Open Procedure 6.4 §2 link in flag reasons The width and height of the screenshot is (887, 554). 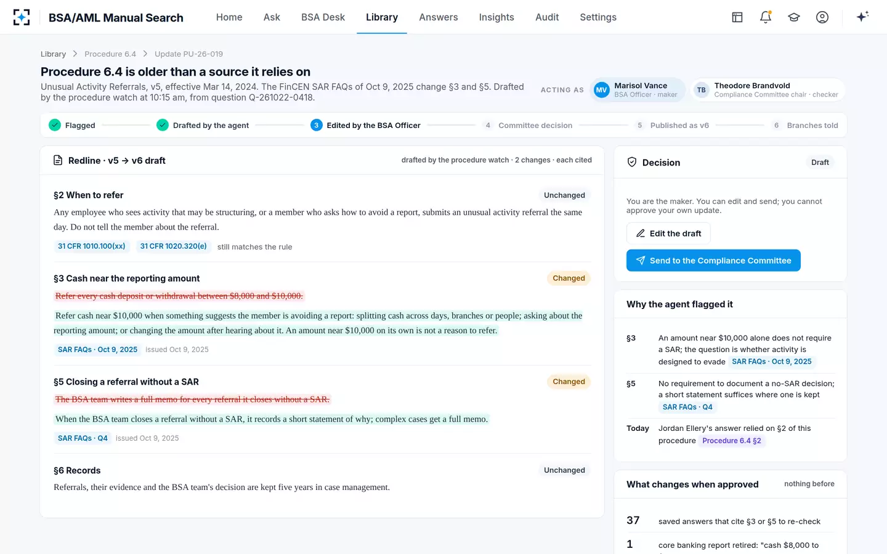(732, 441)
